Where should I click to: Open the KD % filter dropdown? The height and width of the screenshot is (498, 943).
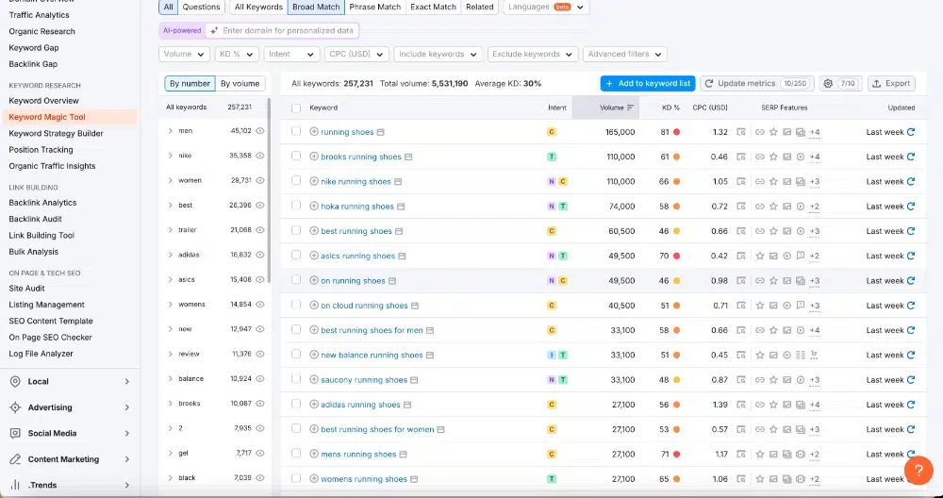(237, 54)
